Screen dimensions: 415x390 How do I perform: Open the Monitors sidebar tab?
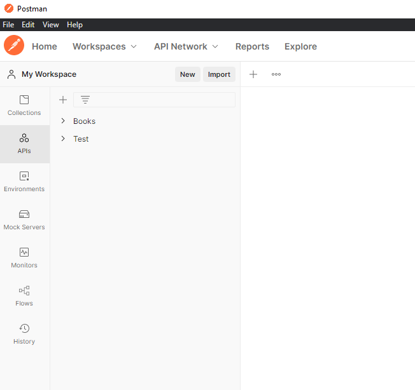(24, 259)
